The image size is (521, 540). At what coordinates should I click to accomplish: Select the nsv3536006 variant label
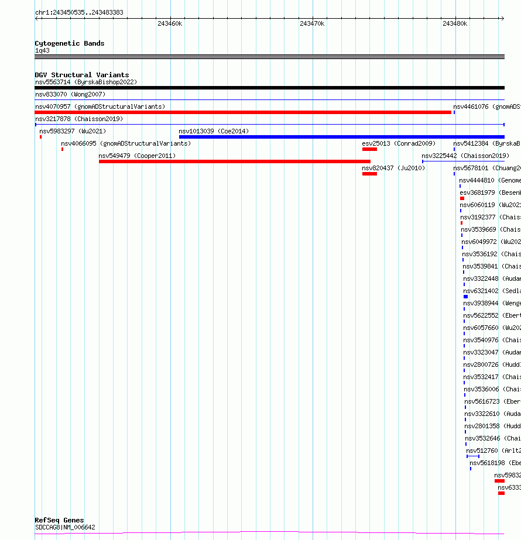(x=492, y=390)
